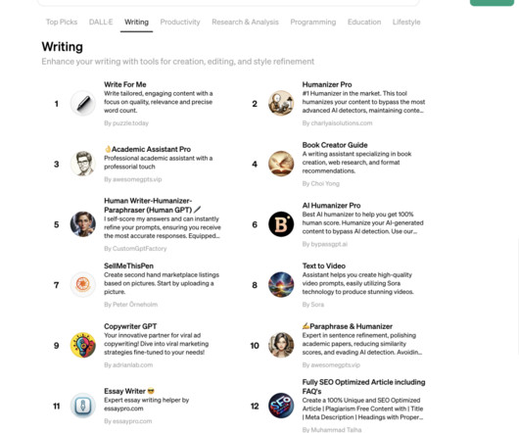Select the Programming tab

point(313,22)
